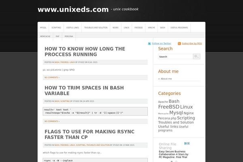
Task: Click the Apache category tag
Action: [x=163, y=102]
